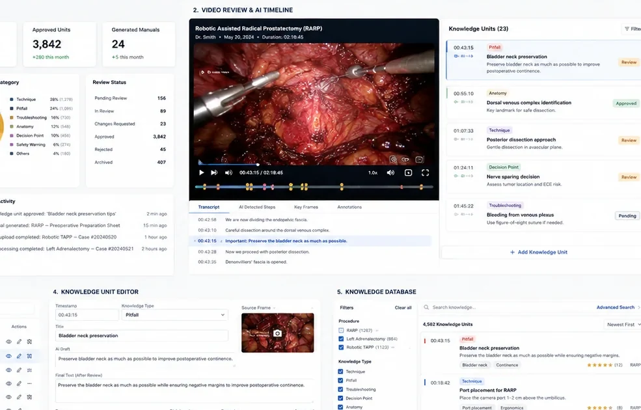The image size is (641, 410).
Task: Click pencil edit icon in highlighted Actions row
Action: (x=19, y=356)
